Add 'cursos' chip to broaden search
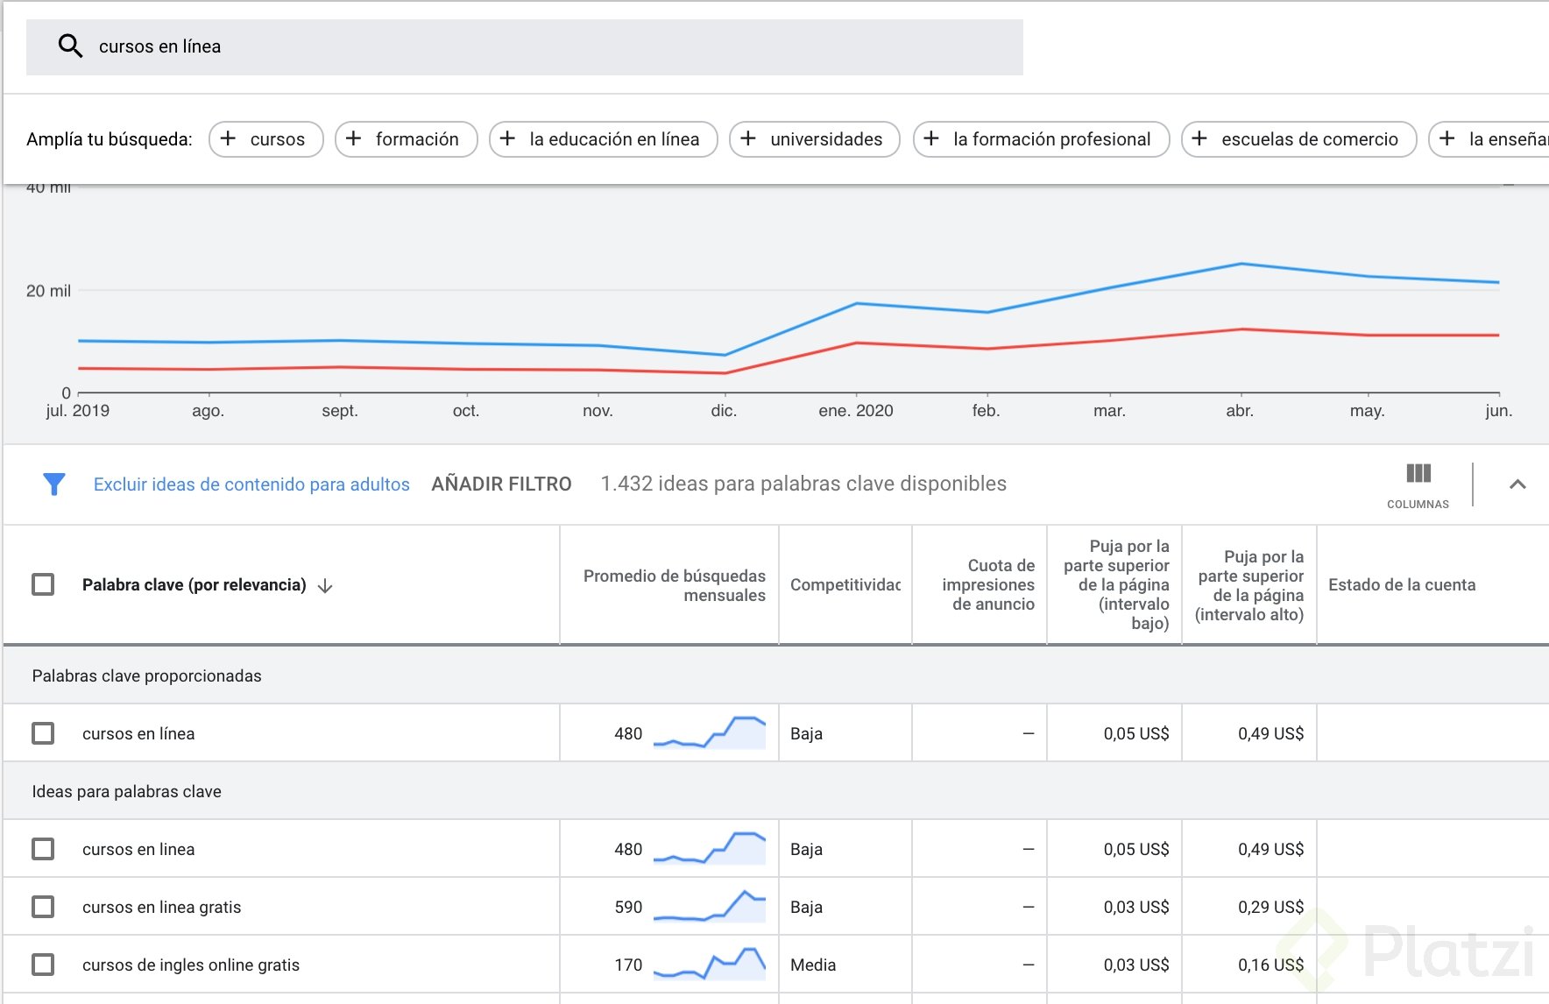Image resolution: width=1549 pixels, height=1004 pixels. (x=265, y=139)
